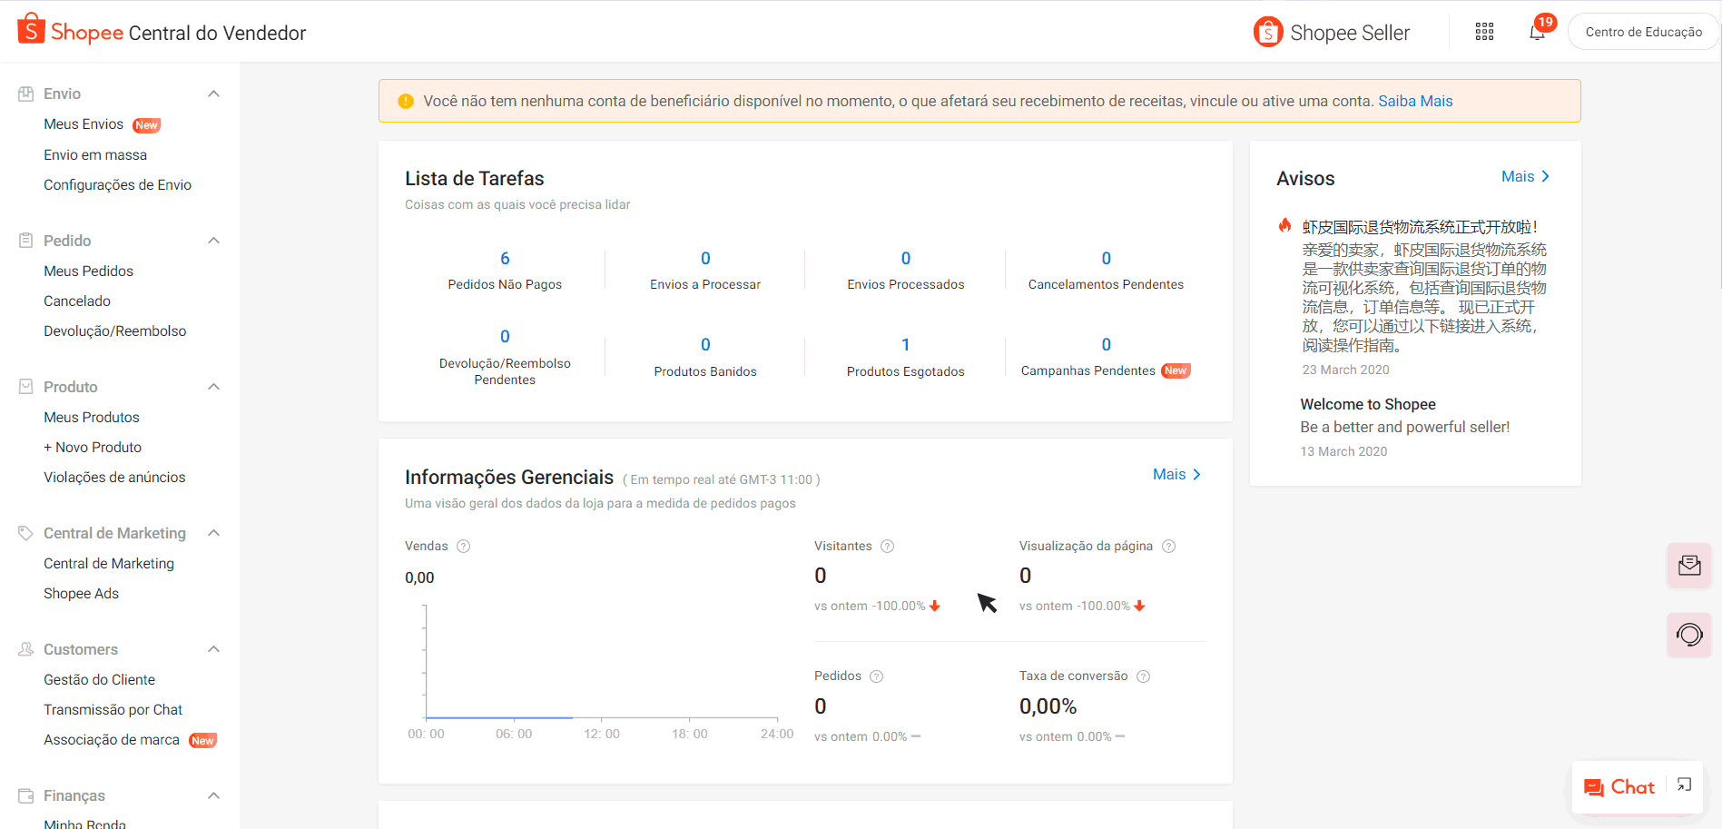
Task: Open Centro de Educação
Action: click(1644, 31)
